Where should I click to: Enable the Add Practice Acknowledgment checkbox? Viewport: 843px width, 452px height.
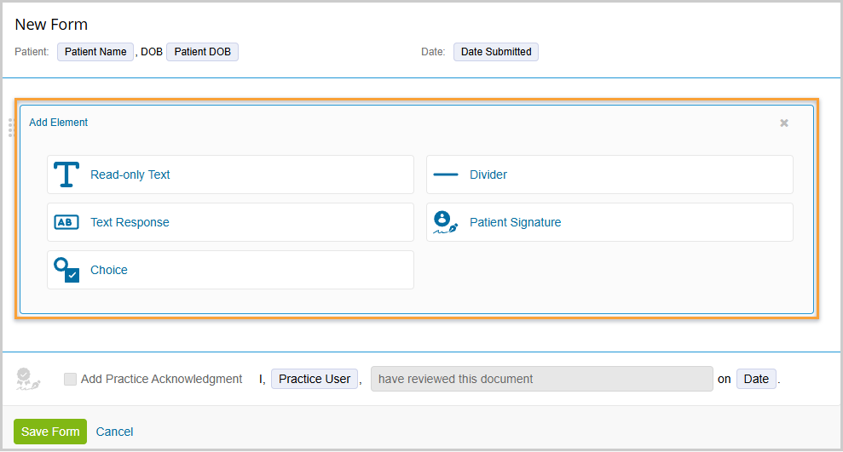(70, 380)
